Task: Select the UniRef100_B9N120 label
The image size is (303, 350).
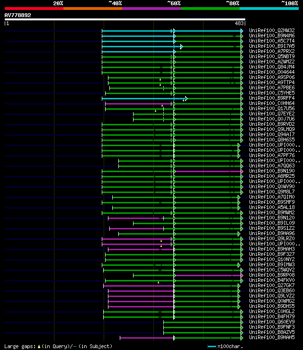Action: [272, 218]
